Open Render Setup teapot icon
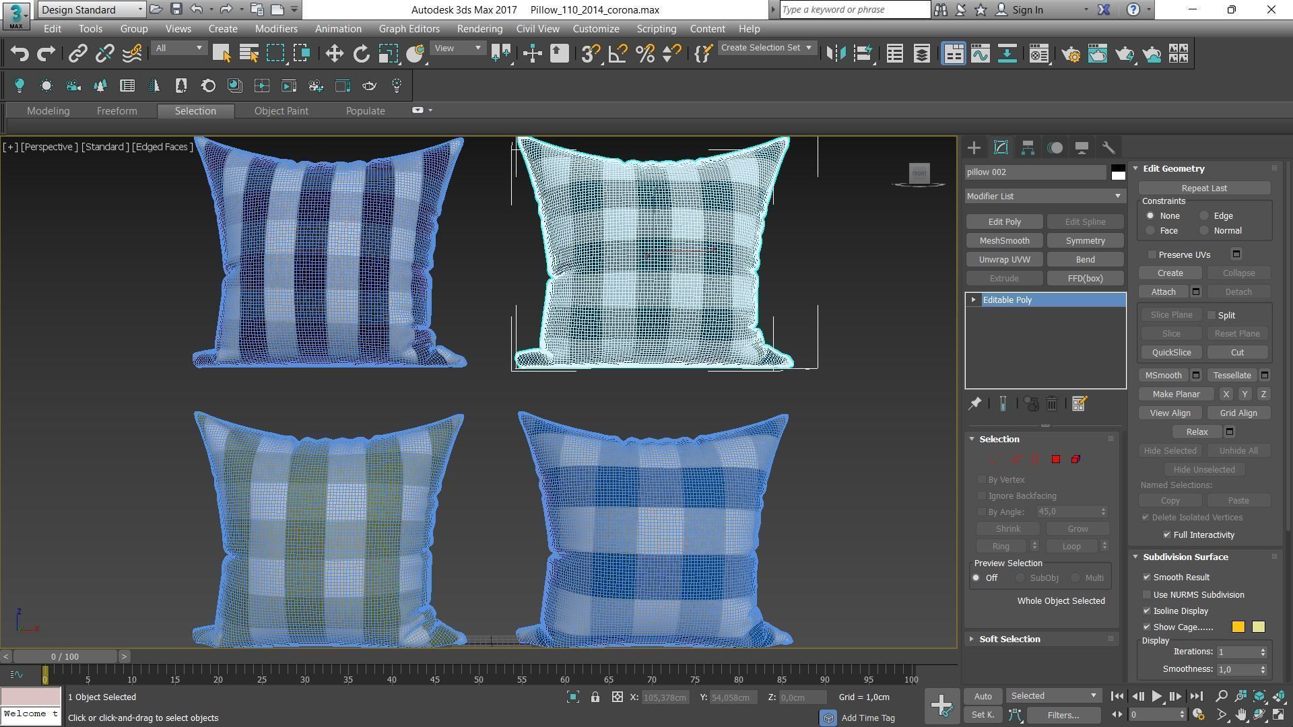The image size is (1293, 727). pos(1071,54)
